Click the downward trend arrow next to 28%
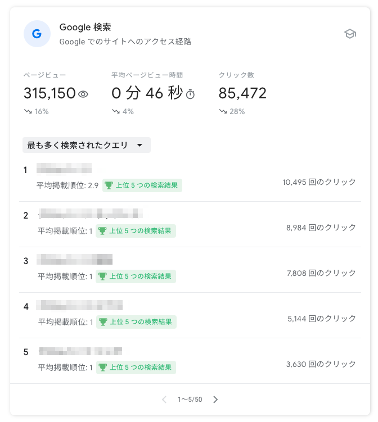378x422 pixels. tap(223, 111)
